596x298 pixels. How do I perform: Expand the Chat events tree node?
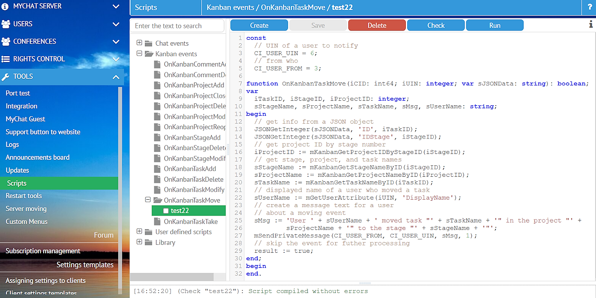click(140, 43)
